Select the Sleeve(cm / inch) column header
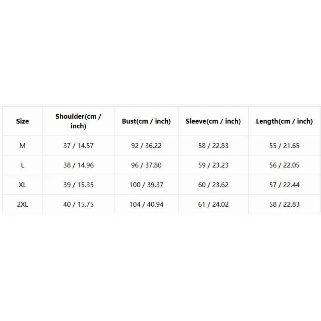Screen dimensions: 321x321 (x=213, y=121)
